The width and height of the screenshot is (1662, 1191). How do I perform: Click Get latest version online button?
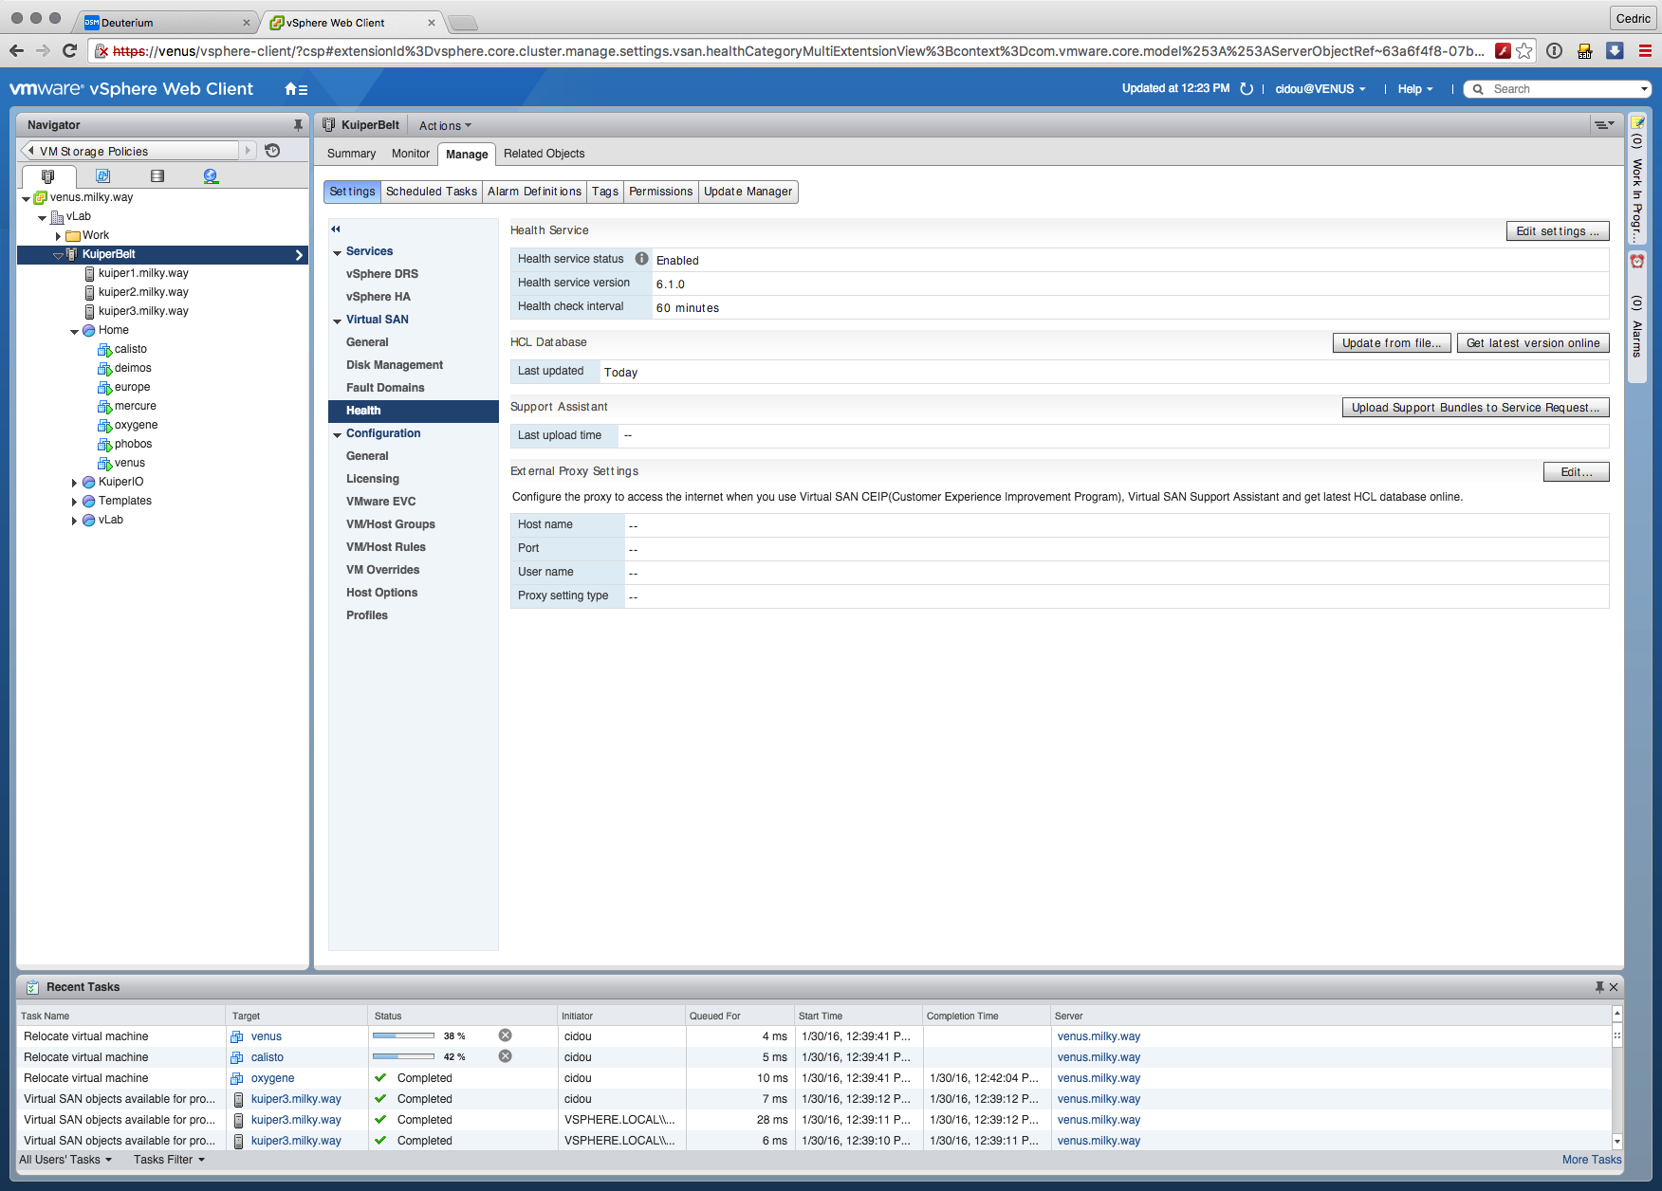click(x=1532, y=343)
